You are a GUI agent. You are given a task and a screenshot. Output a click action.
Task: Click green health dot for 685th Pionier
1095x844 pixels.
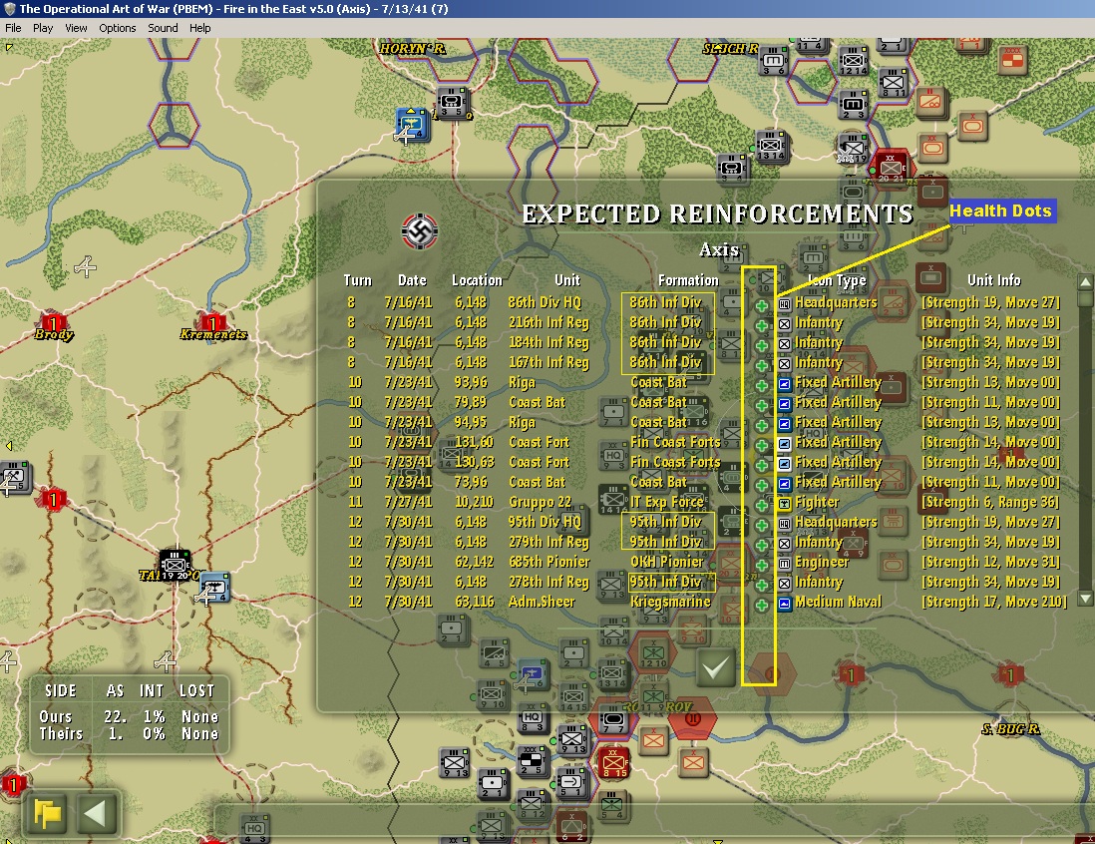(761, 565)
